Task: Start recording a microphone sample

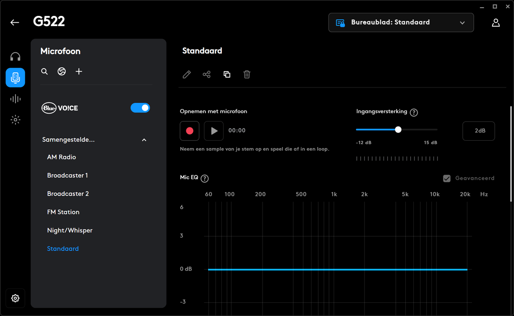Action: (x=190, y=131)
